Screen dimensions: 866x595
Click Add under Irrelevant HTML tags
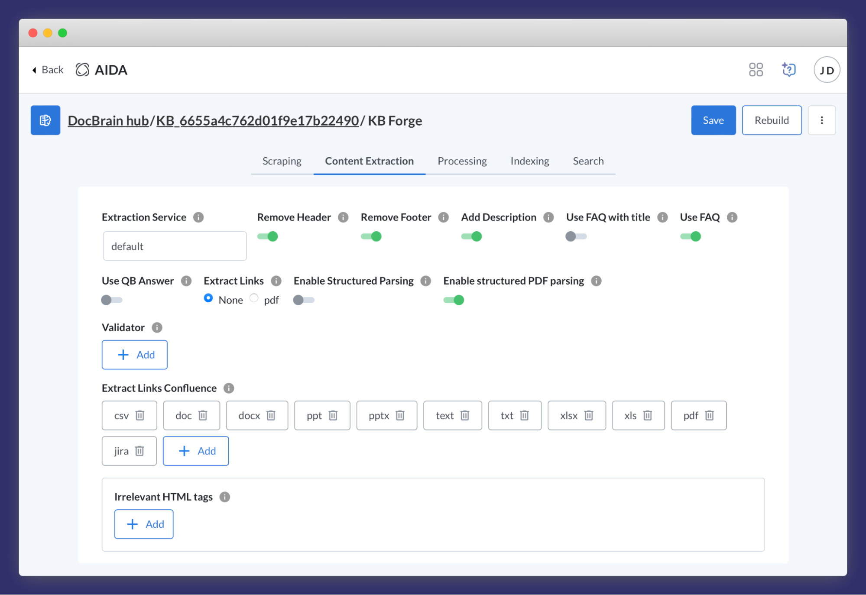click(143, 524)
